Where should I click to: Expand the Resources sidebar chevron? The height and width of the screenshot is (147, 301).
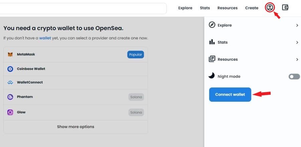[x=297, y=60]
